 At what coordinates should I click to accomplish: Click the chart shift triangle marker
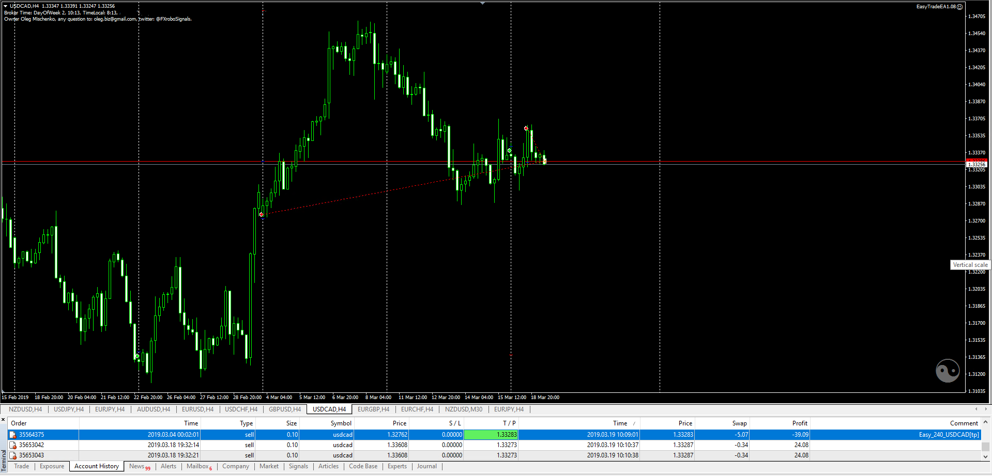click(482, 3)
